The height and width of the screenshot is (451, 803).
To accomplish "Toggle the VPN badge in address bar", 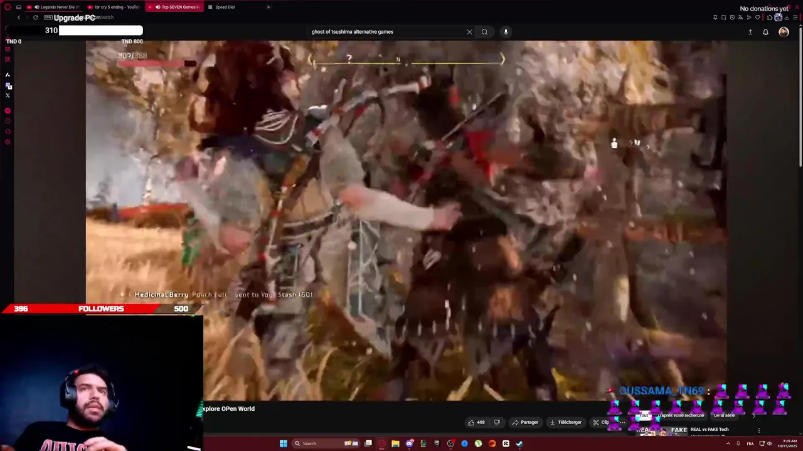I will (x=48, y=18).
